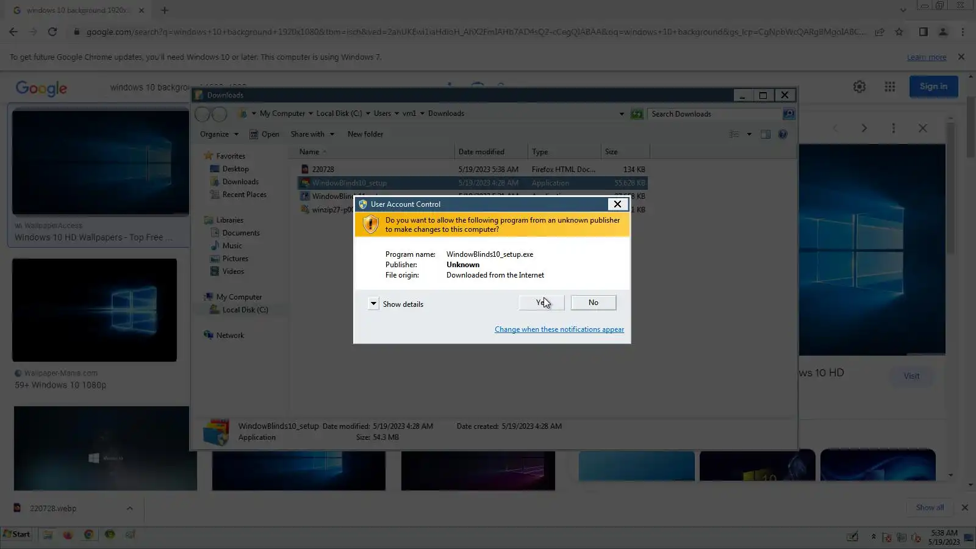This screenshot has height=549, width=976.
Task: Open a new Chrome tab
Action: click(165, 10)
